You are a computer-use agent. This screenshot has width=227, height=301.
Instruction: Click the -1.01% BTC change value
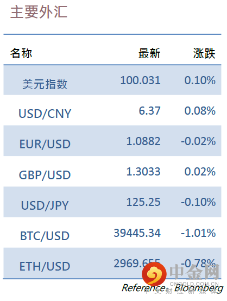tap(198, 233)
